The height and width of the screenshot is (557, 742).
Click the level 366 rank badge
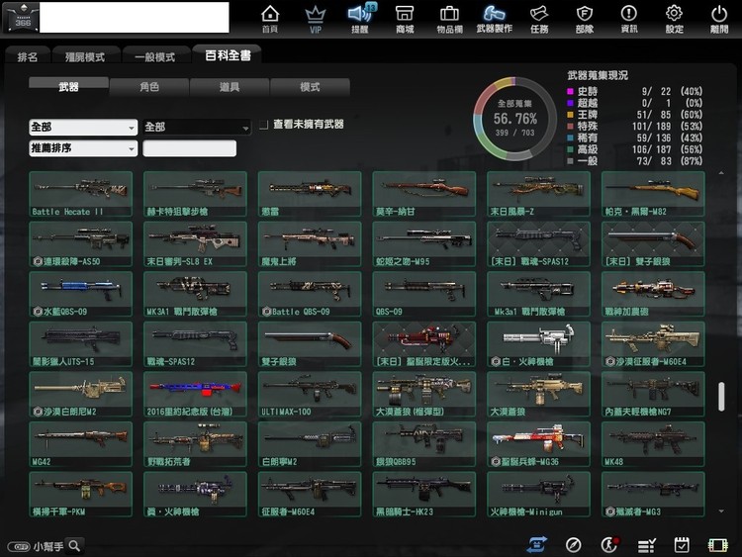22,18
